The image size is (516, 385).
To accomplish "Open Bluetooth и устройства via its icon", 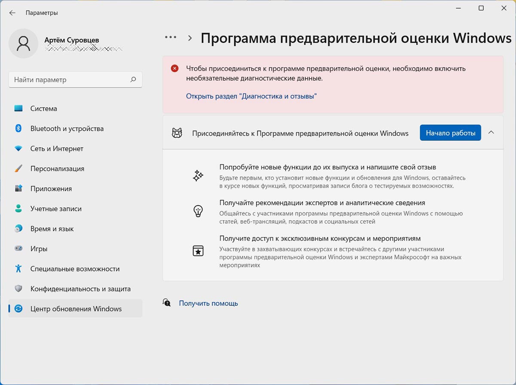I will click(18, 129).
